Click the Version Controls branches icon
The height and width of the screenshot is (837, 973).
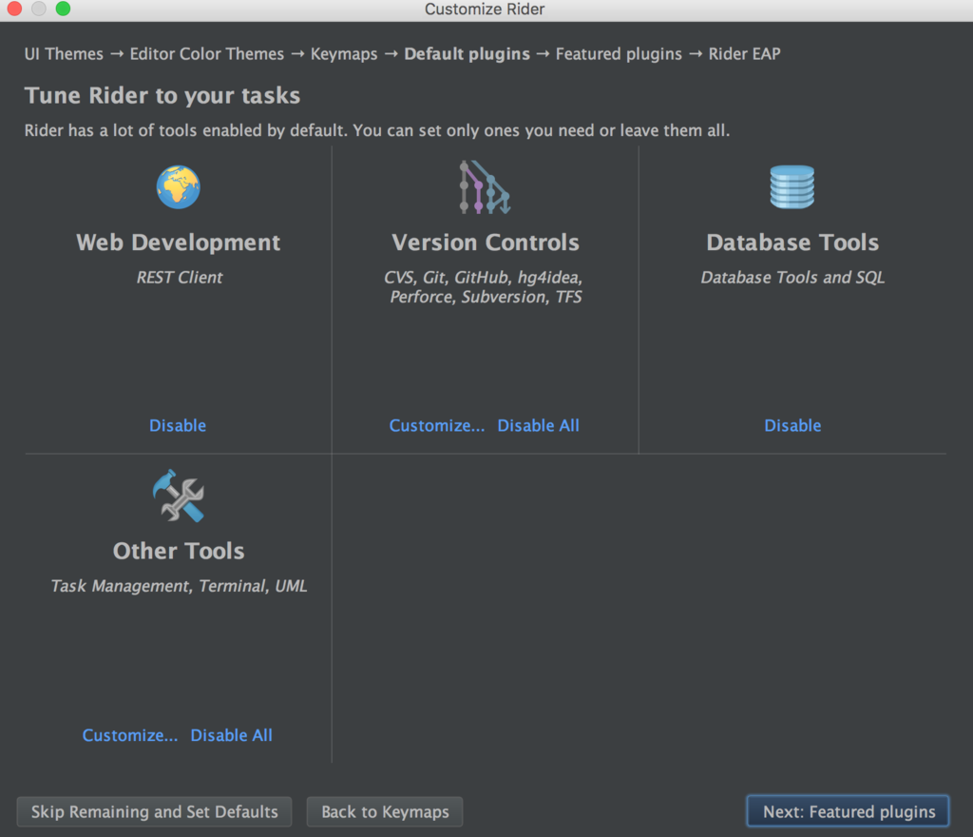pyautogui.click(x=485, y=186)
